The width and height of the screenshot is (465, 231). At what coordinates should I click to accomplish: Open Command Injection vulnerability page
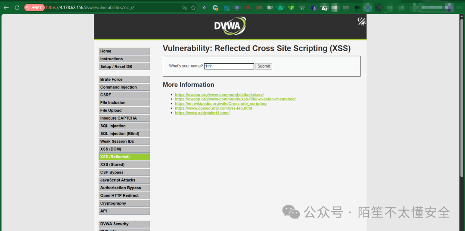[124, 87]
